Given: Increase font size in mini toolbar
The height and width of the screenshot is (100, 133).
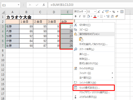Looking at the screenshot, I should tap(99, 12).
